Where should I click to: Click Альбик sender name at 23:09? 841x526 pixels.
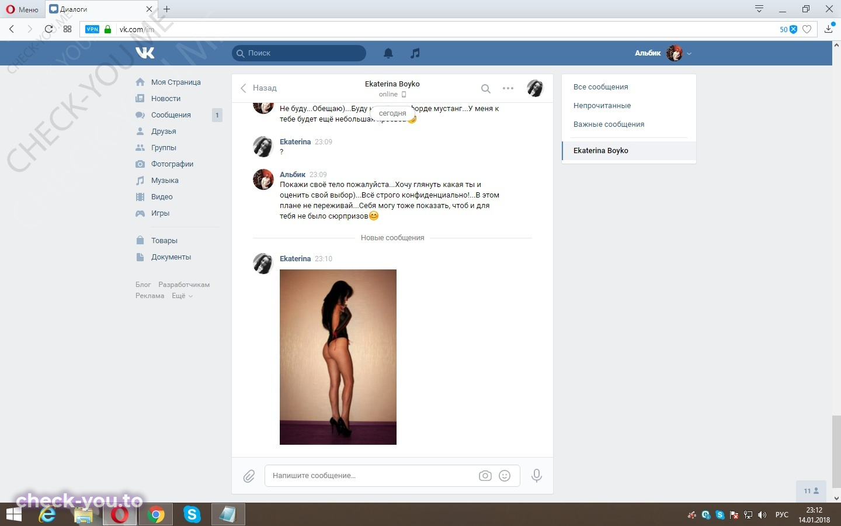293,175
